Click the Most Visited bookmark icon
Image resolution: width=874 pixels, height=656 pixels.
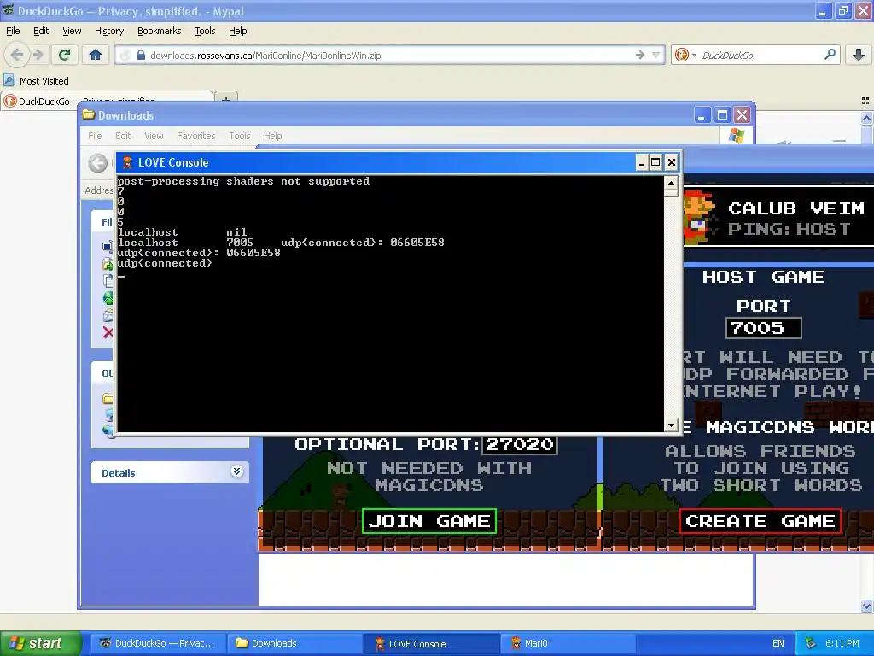coord(9,80)
